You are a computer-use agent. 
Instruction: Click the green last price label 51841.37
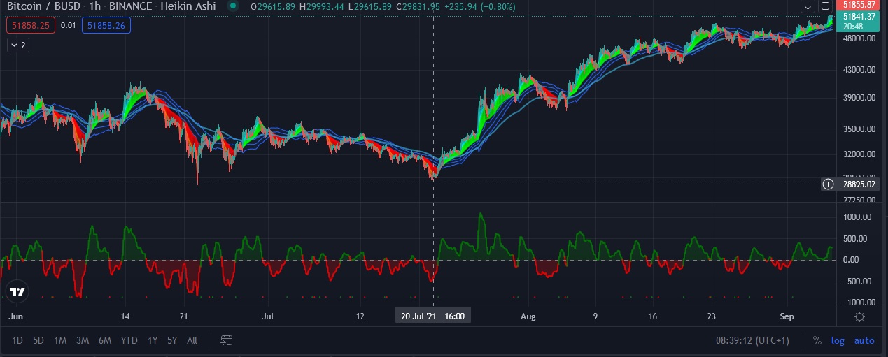coord(860,16)
